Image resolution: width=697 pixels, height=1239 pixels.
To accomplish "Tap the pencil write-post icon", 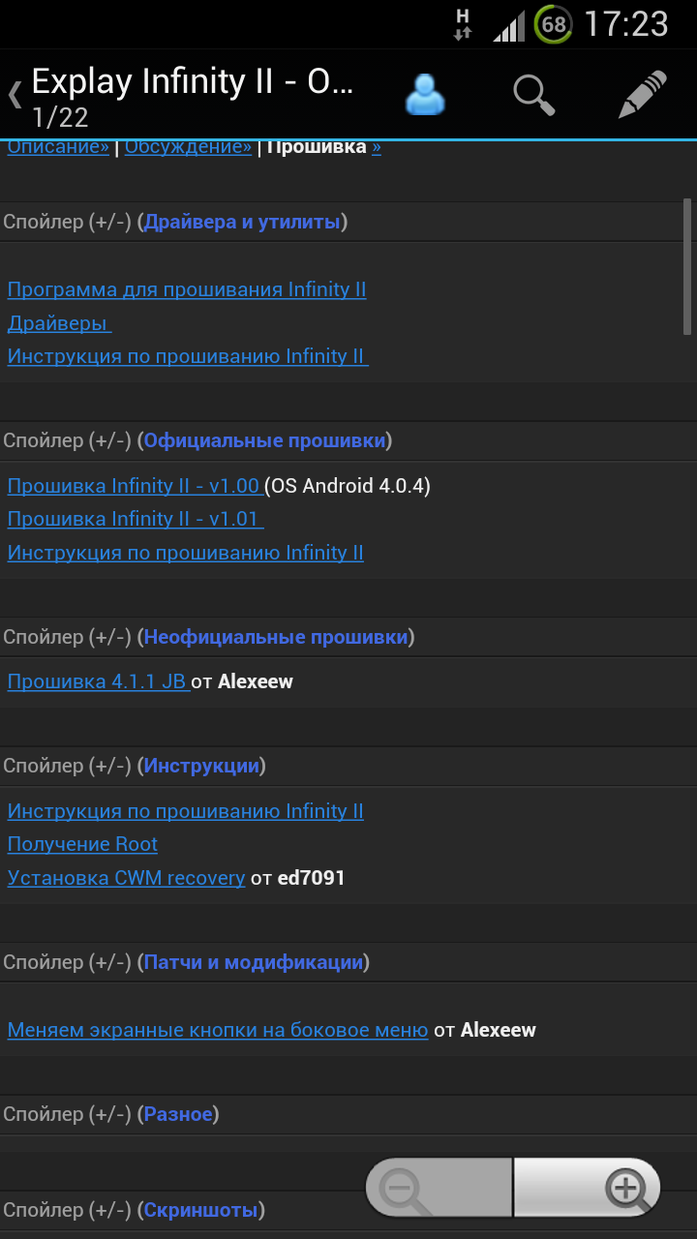I will [x=643, y=94].
